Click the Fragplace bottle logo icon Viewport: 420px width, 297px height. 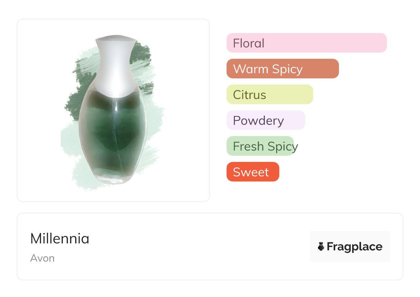pos(321,246)
